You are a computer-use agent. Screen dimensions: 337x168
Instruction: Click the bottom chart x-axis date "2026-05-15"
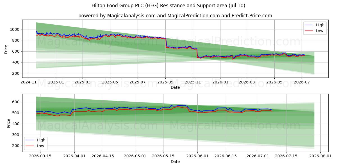tap(163, 157)
